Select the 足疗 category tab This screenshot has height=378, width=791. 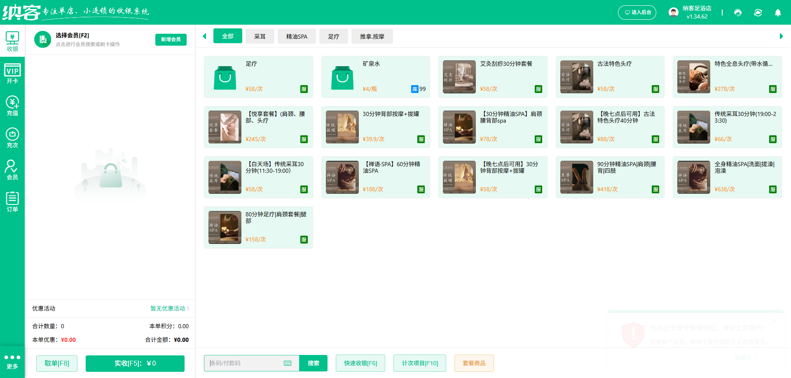coord(334,36)
